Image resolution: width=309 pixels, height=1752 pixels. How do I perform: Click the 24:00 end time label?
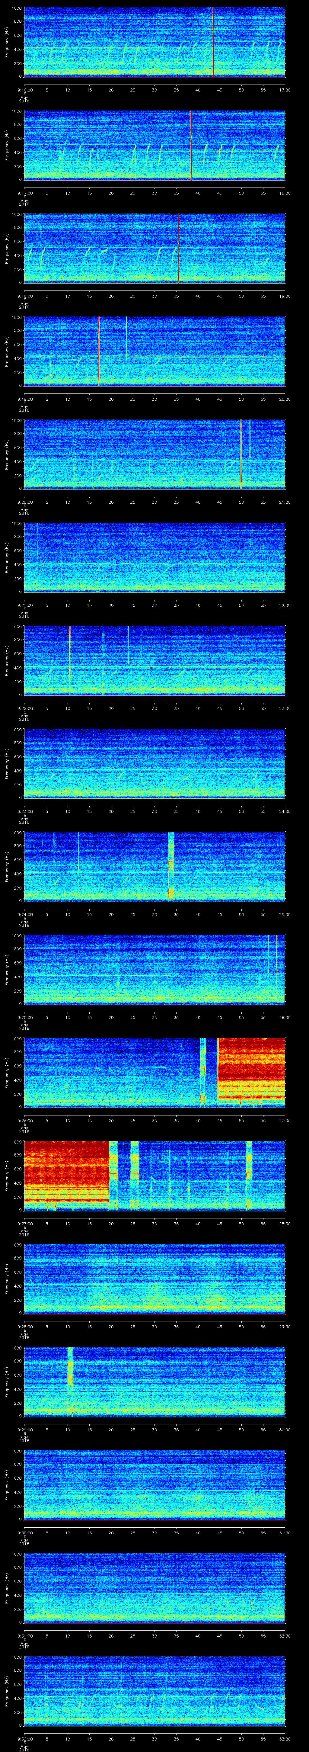285,811
